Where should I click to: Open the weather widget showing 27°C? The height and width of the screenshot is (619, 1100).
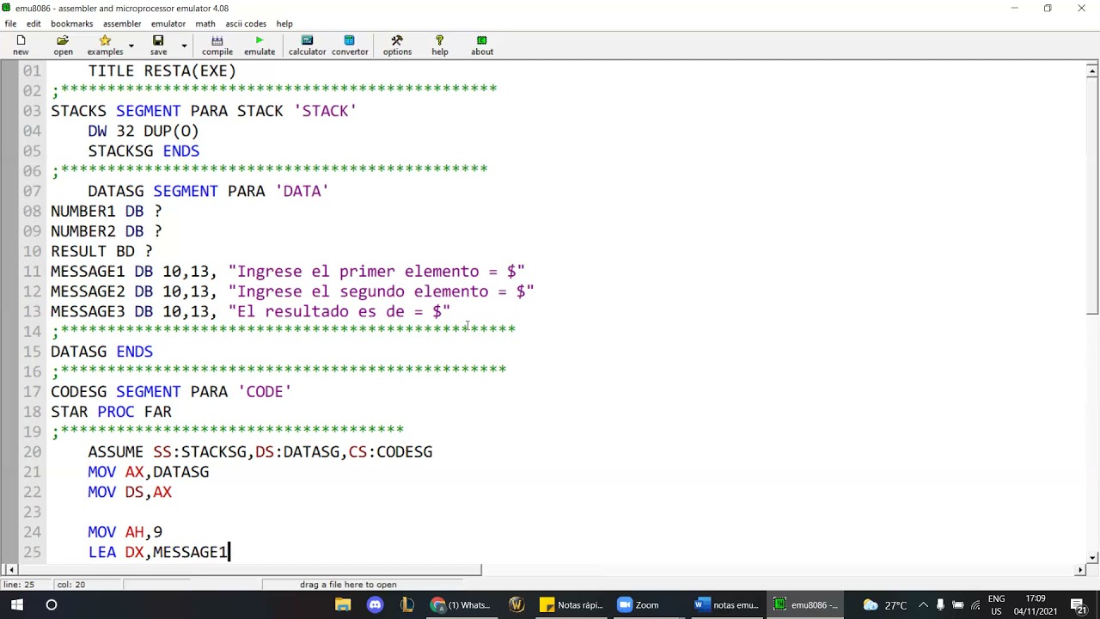886,605
